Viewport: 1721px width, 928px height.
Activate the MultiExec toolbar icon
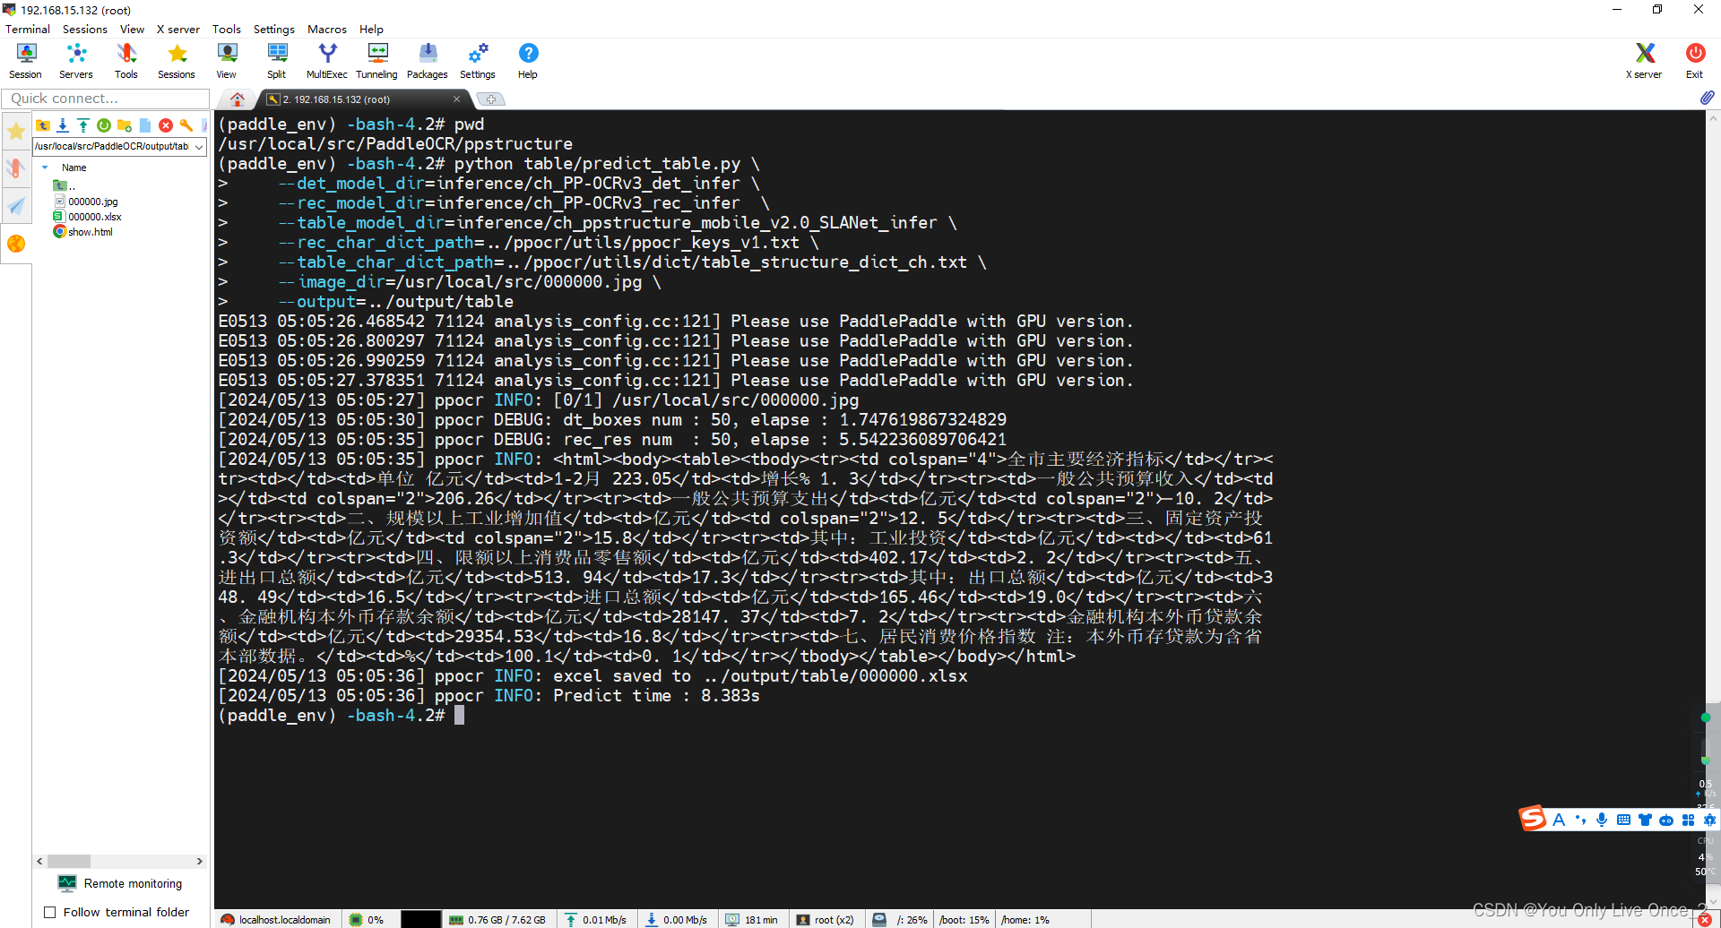(x=327, y=61)
